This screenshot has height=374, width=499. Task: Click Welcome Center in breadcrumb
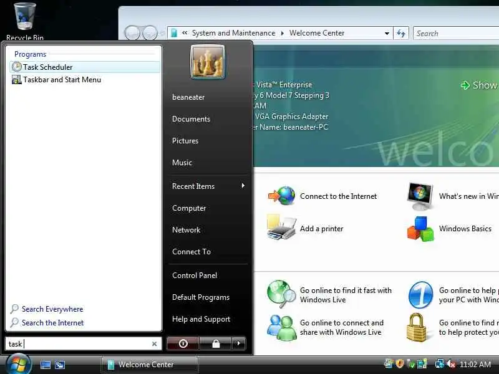point(317,33)
